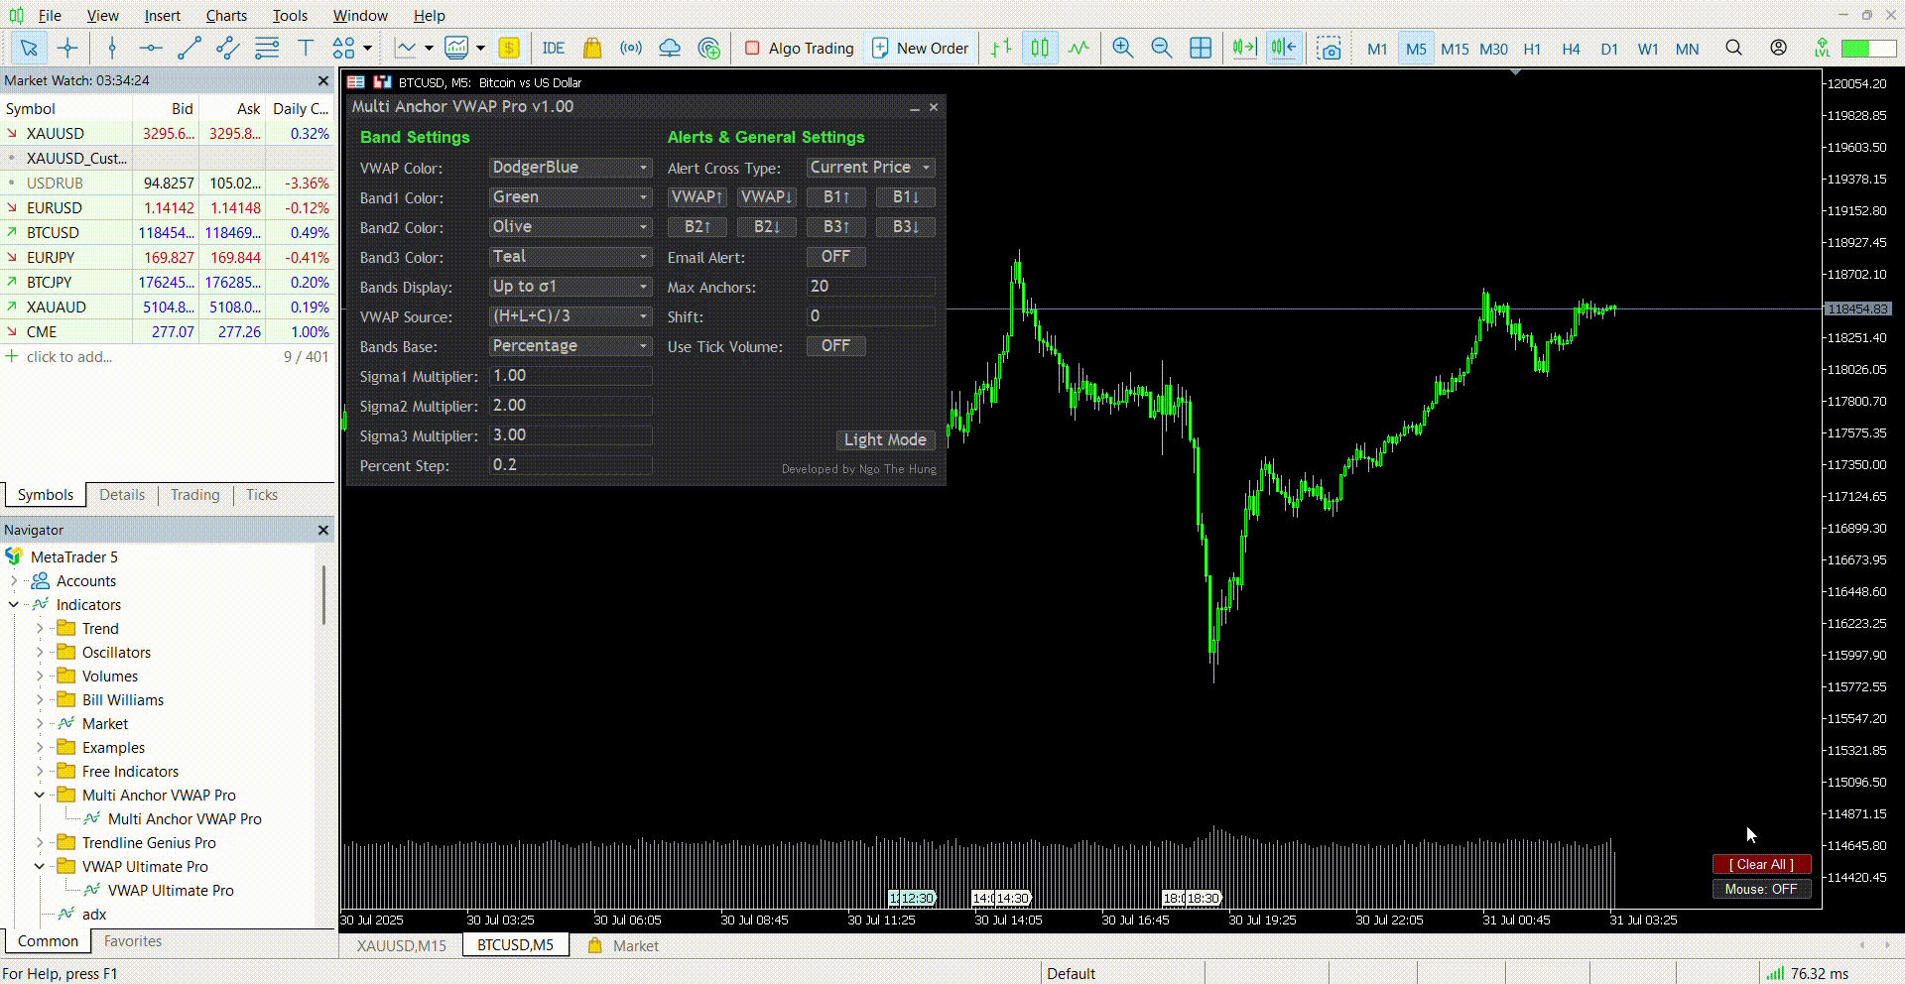Click the Max Anchors field
Viewport: 1905px width, 984px height.
(x=870, y=287)
